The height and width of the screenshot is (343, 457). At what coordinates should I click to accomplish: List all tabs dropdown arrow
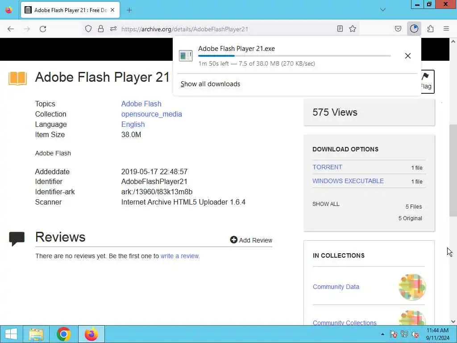pyautogui.click(x=383, y=10)
